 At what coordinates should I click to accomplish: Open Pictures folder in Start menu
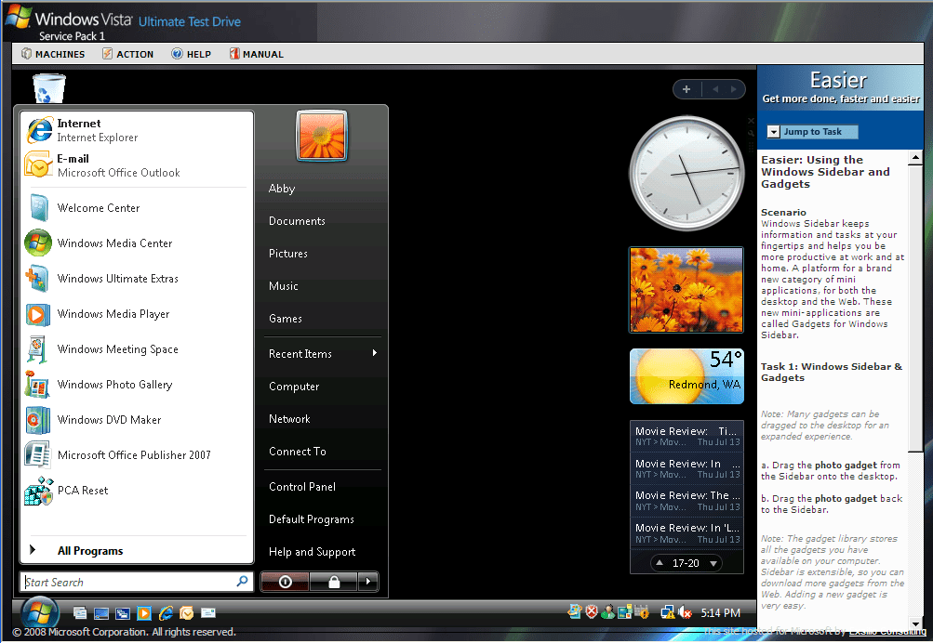click(x=322, y=254)
